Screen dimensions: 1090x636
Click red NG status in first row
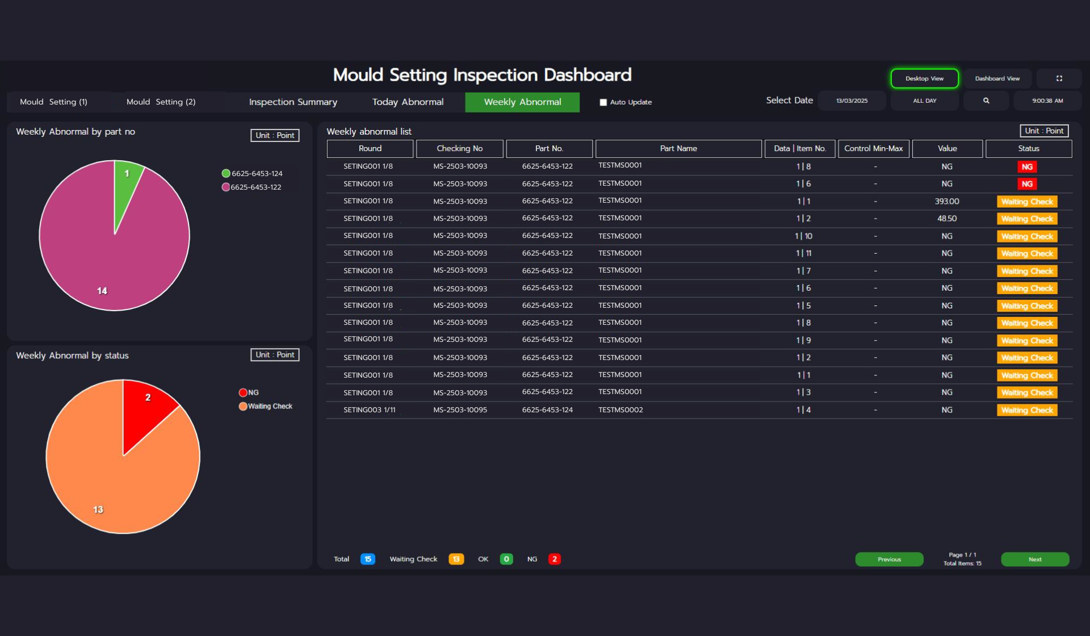point(1026,166)
